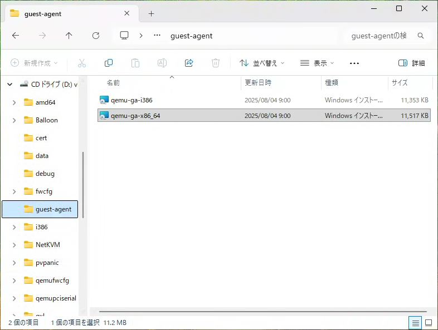Expand the qemupciserial folder chevron
This screenshot has width=438, height=330.
pos(14,298)
